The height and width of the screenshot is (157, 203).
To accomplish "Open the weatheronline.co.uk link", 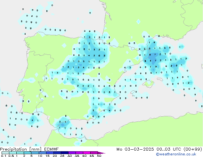I will pyautogui.click(x=176, y=154).
